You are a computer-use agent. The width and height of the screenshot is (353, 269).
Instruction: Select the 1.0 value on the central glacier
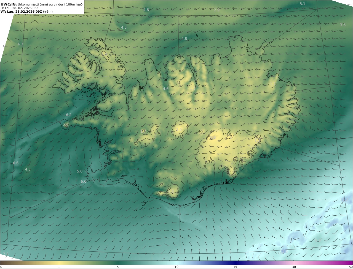tap(179, 130)
